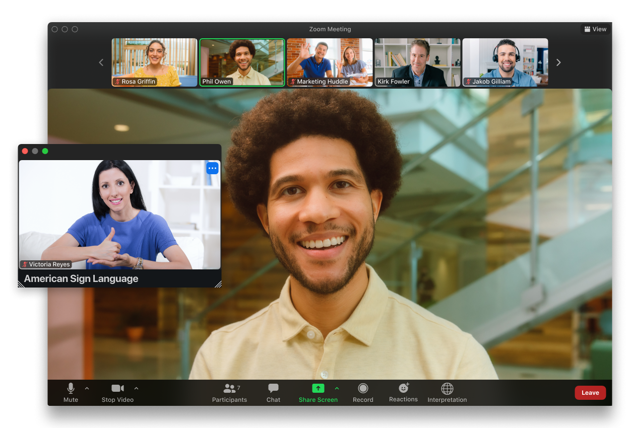Expand share screen options caret

point(337,388)
